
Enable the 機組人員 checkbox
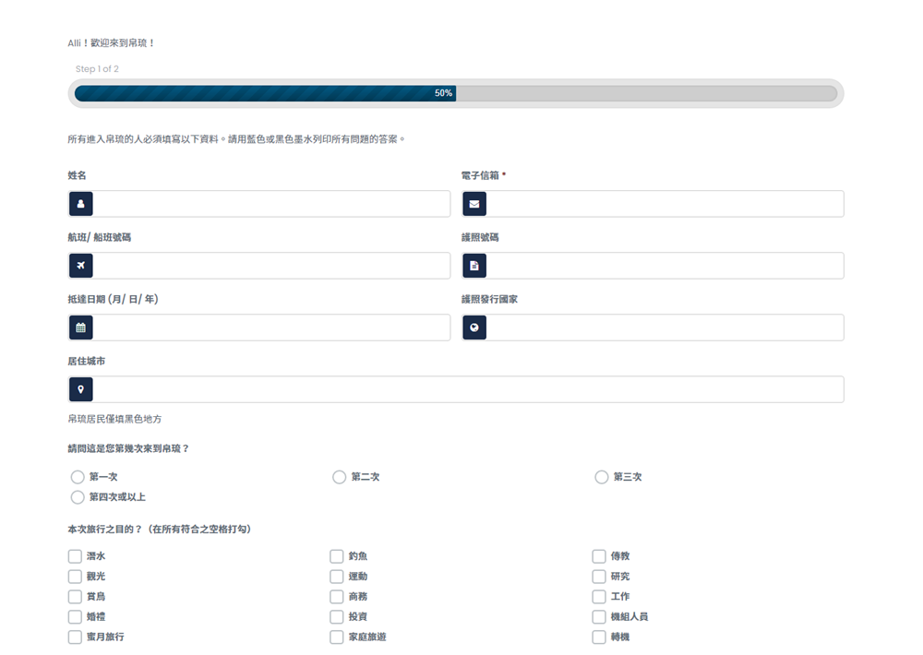point(599,616)
